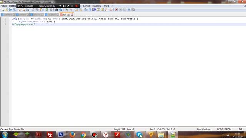Click the Save All toolbar icon
246x138 pixels.
[x=15, y=10]
